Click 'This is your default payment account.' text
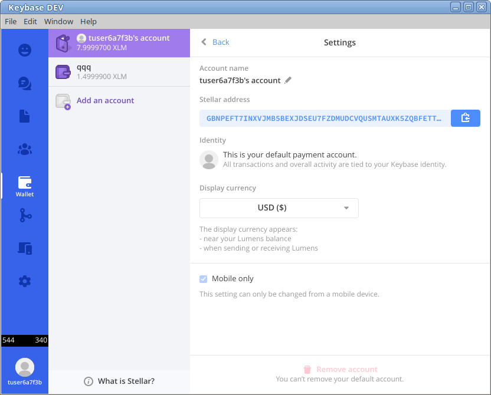 pos(290,155)
